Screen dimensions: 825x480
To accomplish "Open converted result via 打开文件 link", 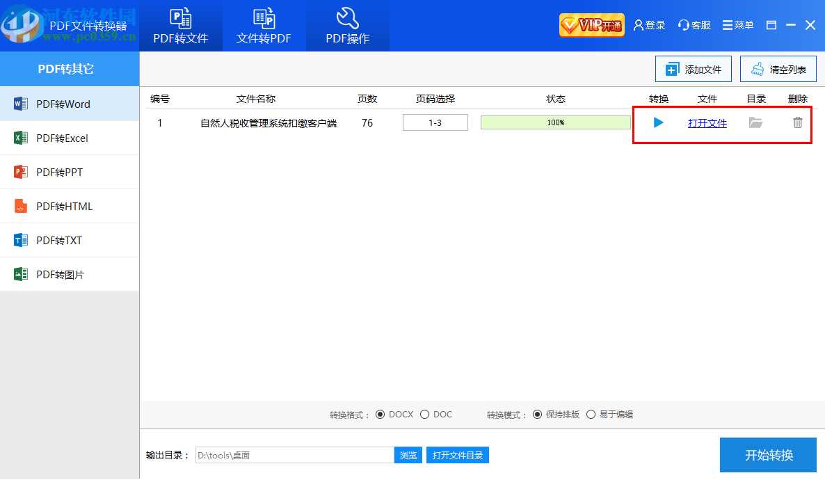I will point(707,122).
